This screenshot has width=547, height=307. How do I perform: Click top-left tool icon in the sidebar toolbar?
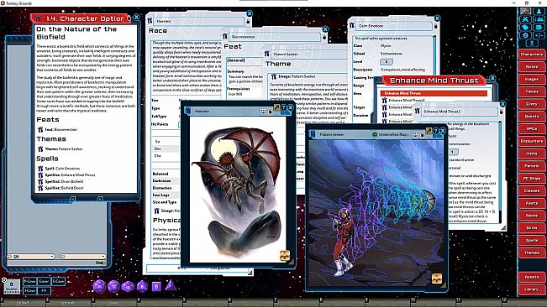click(x=525, y=11)
